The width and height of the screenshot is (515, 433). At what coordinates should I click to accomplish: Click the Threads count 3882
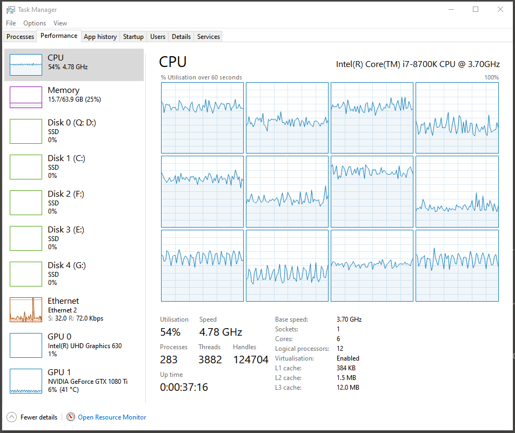pos(210,359)
